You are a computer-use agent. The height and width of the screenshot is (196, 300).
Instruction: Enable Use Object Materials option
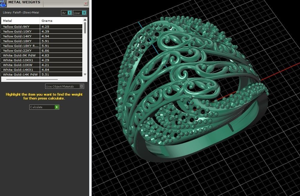pyautogui.click(x=64, y=86)
